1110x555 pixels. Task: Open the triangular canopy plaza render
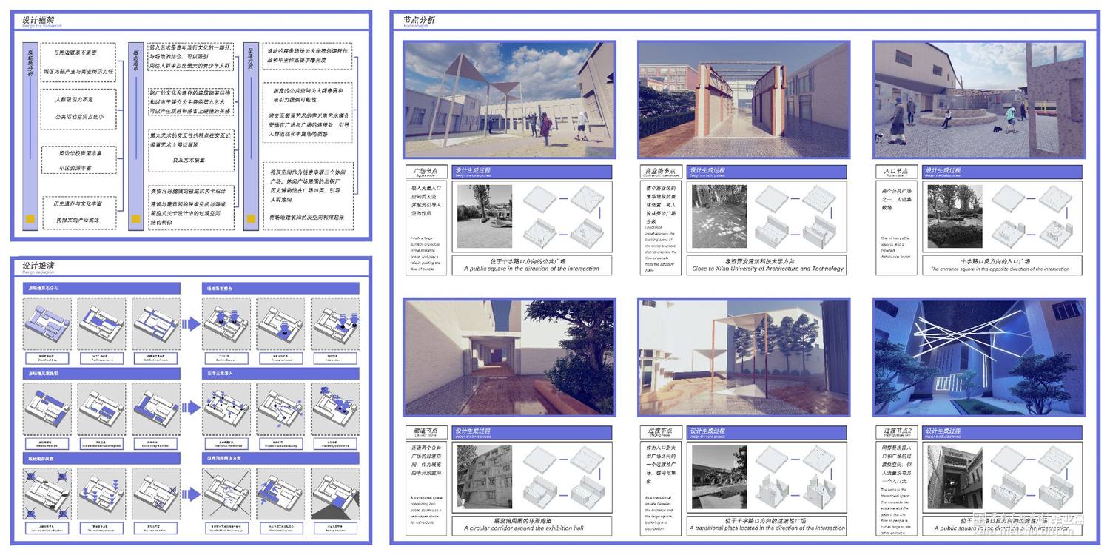click(509, 99)
